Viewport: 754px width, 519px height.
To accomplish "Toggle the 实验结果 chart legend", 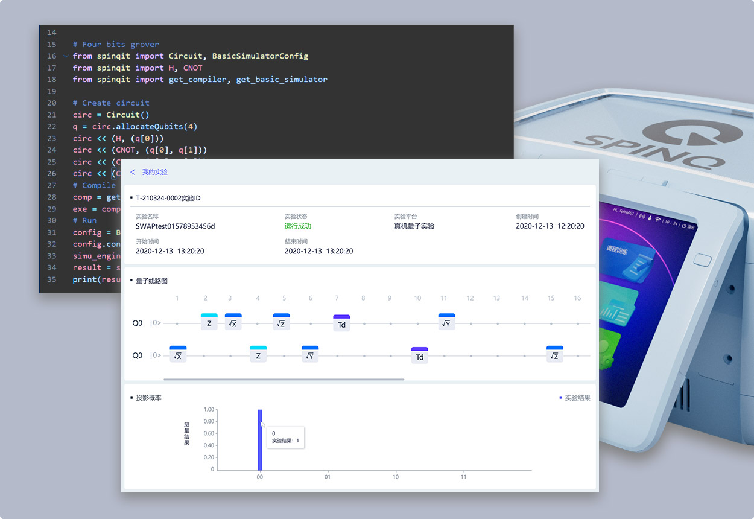I will (574, 398).
